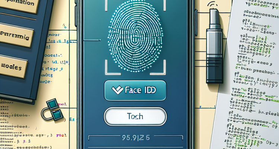Click the padlock icon on the notepad
Viewport: 279px width, 149px height.
pyautogui.click(x=52, y=110)
